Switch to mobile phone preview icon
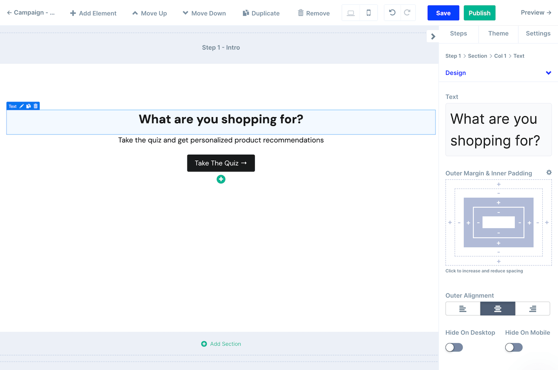The width and height of the screenshot is (558, 370). (x=369, y=13)
